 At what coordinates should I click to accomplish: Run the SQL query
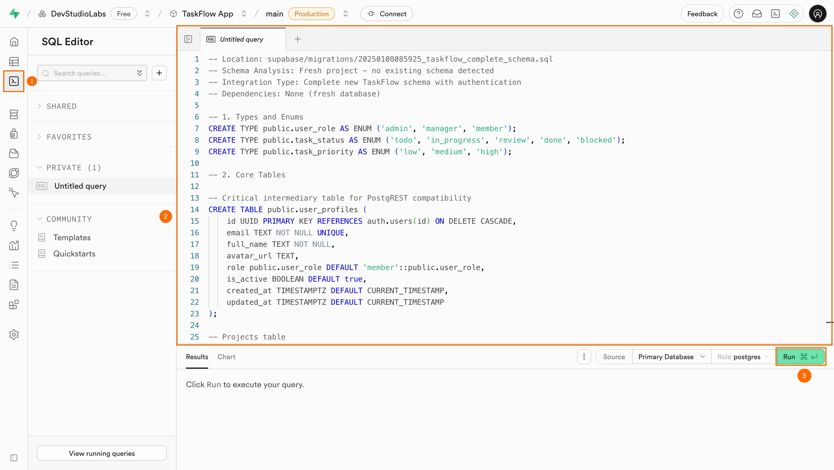(800, 357)
